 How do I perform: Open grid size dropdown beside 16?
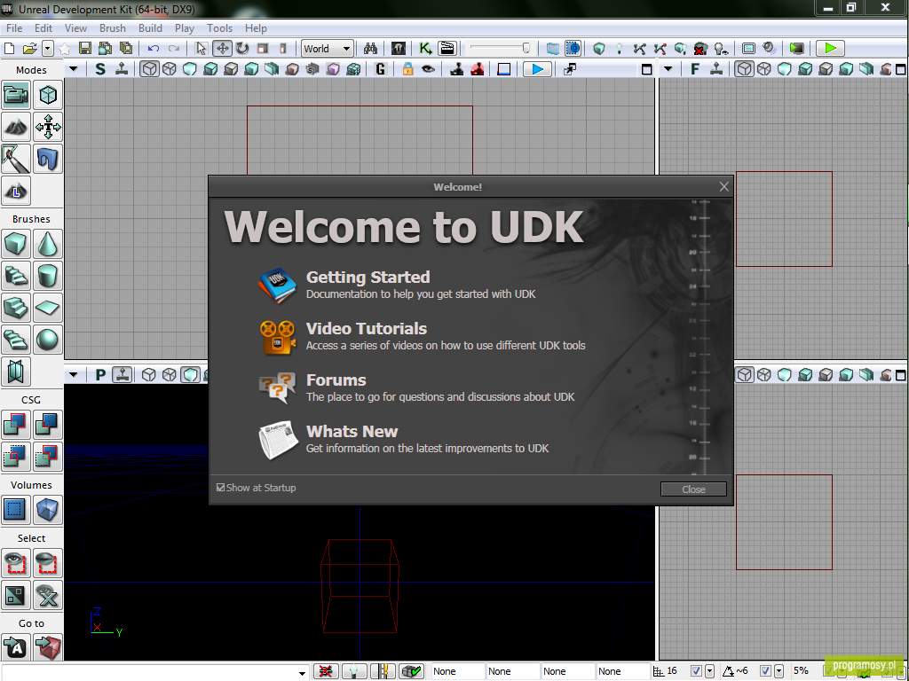709,671
